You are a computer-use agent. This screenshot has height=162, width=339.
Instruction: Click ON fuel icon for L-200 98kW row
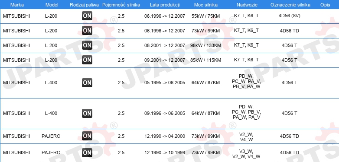point(87,45)
